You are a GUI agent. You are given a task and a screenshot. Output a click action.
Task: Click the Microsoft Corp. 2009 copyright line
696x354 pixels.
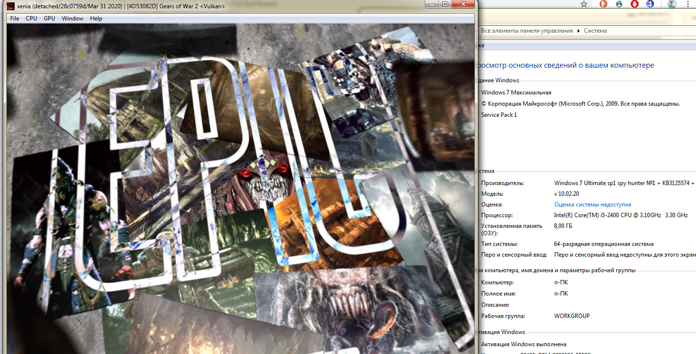click(x=581, y=104)
